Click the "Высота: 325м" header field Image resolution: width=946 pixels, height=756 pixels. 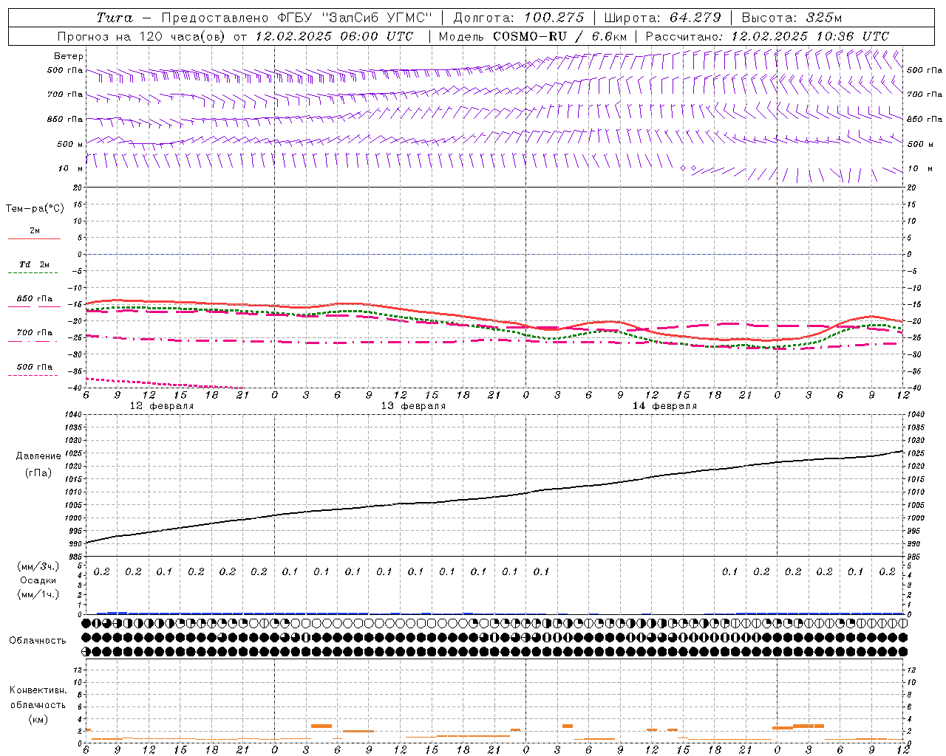pos(792,18)
